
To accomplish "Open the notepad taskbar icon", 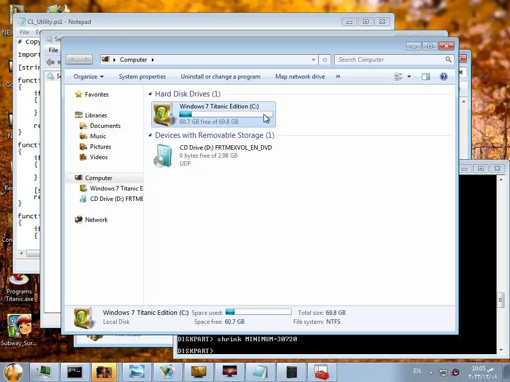I will click(260, 372).
